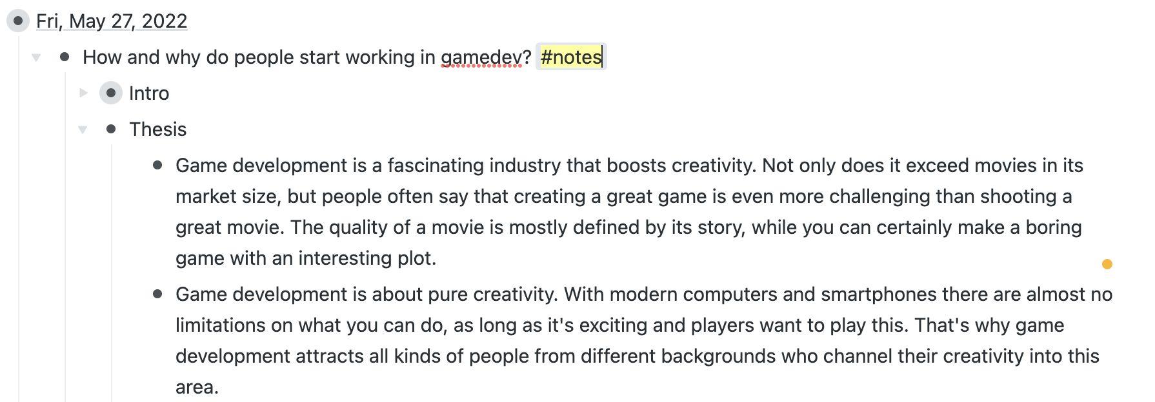Click the Thesis block bullet
Image resolution: width=1155 pixels, height=402 pixels.
click(111, 129)
